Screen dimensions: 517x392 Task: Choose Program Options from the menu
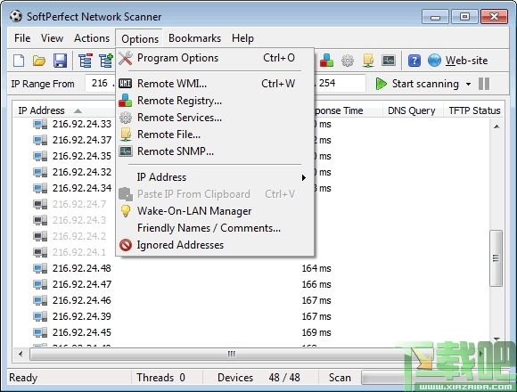point(214,58)
